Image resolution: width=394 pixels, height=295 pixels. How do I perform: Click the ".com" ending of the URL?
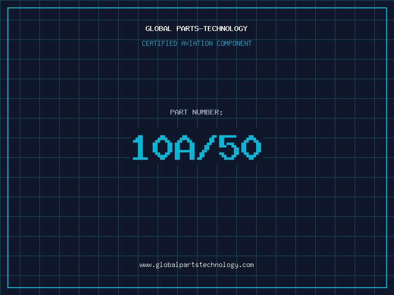tap(246, 265)
